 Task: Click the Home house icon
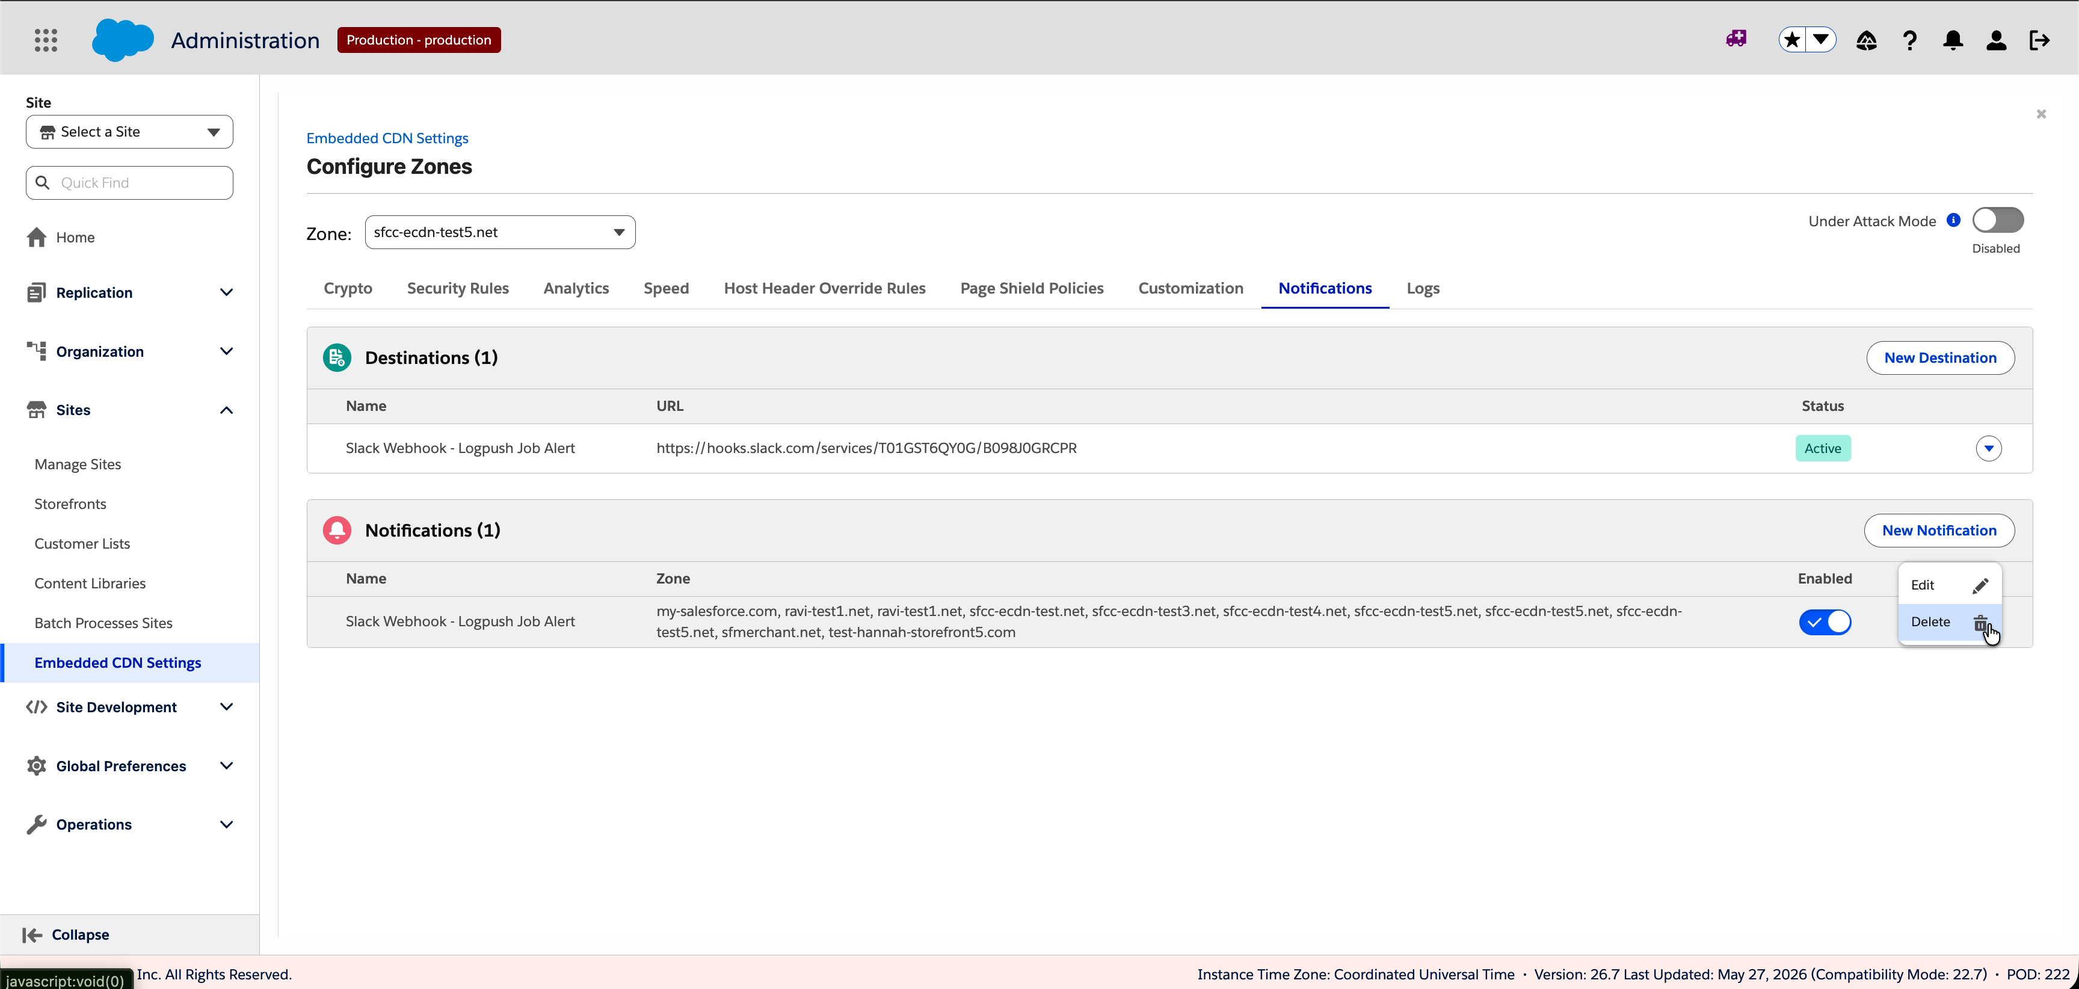36,238
